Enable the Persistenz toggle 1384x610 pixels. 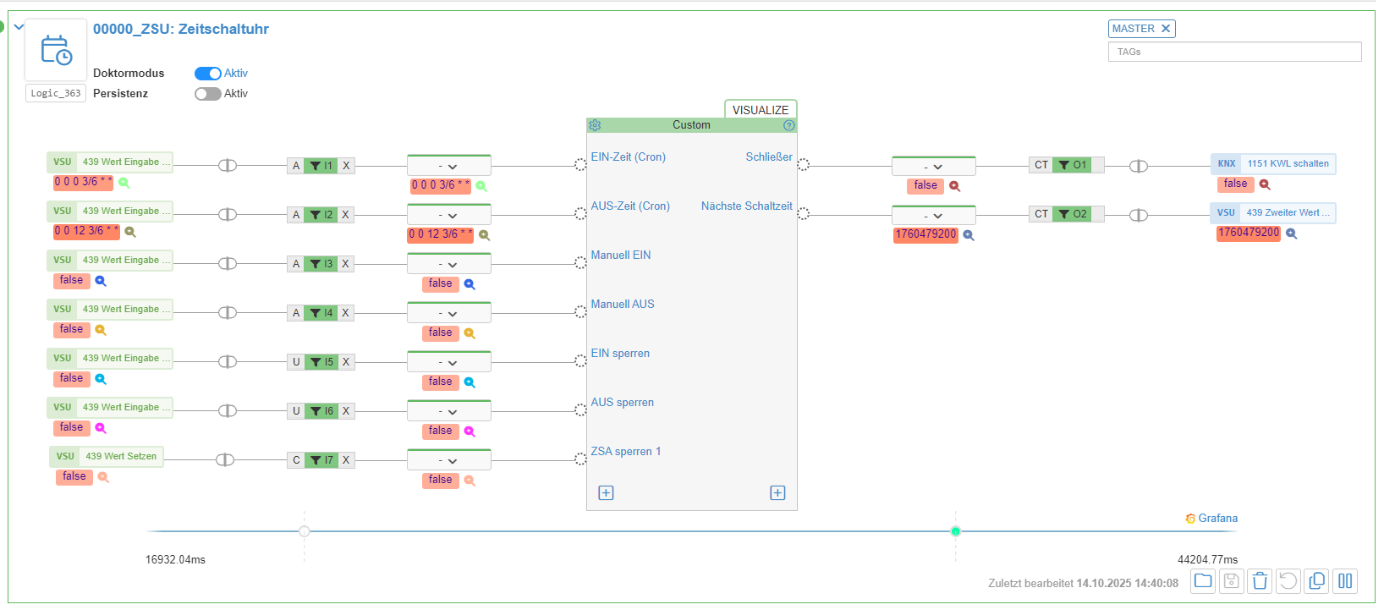pyautogui.click(x=207, y=94)
